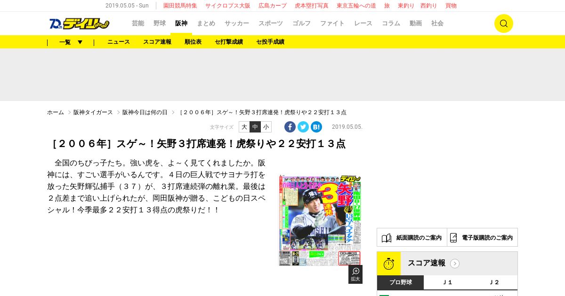The height and width of the screenshot is (296, 565).
Task: Go to スコア速報 in yellow submenu
Action: pos(157,42)
